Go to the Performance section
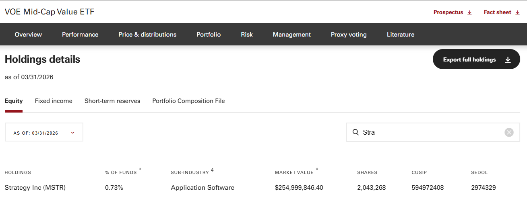This screenshot has height=209, width=527. (80, 35)
